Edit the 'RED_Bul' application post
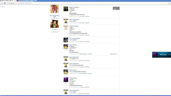Viewport: 171px width, 96px height. pos(83,54)
